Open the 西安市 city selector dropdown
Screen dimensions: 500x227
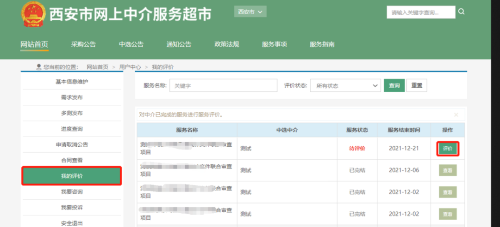click(250, 12)
